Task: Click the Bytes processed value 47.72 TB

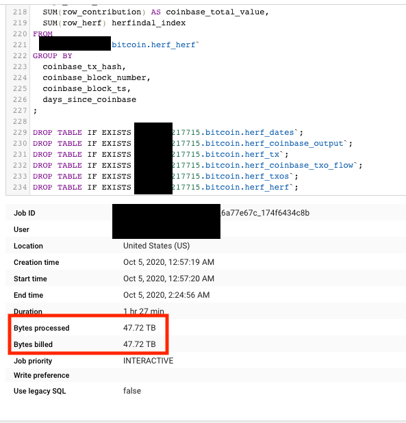Action: (140, 328)
